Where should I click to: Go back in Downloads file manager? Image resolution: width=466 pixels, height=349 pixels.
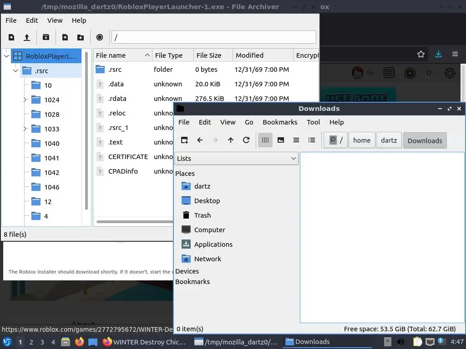coord(200,140)
